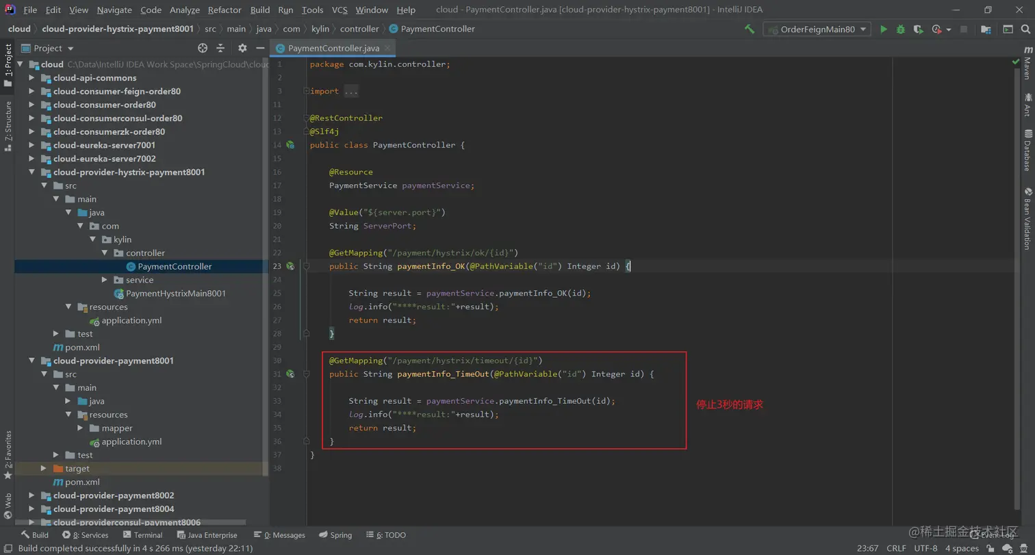
Task: Select the PaymentController.java editor tab
Action: pos(333,48)
